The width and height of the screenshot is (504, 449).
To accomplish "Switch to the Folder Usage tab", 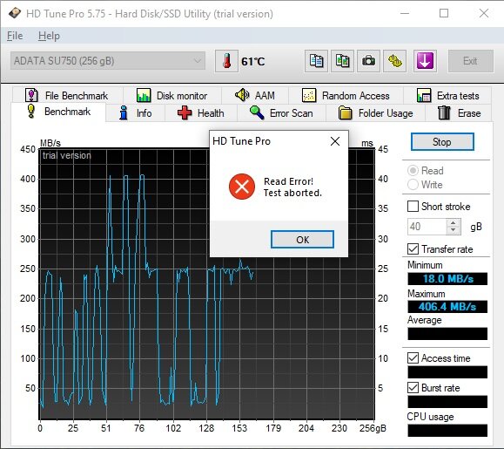I will (375, 113).
